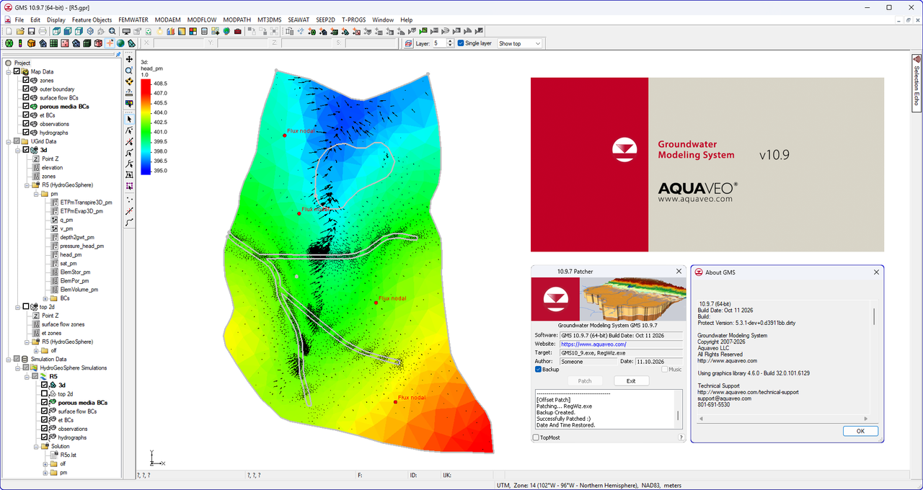Check the top 2d UGrid checkbox
Image resolution: width=923 pixels, height=490 pixels.
click(x=26, y=306)
